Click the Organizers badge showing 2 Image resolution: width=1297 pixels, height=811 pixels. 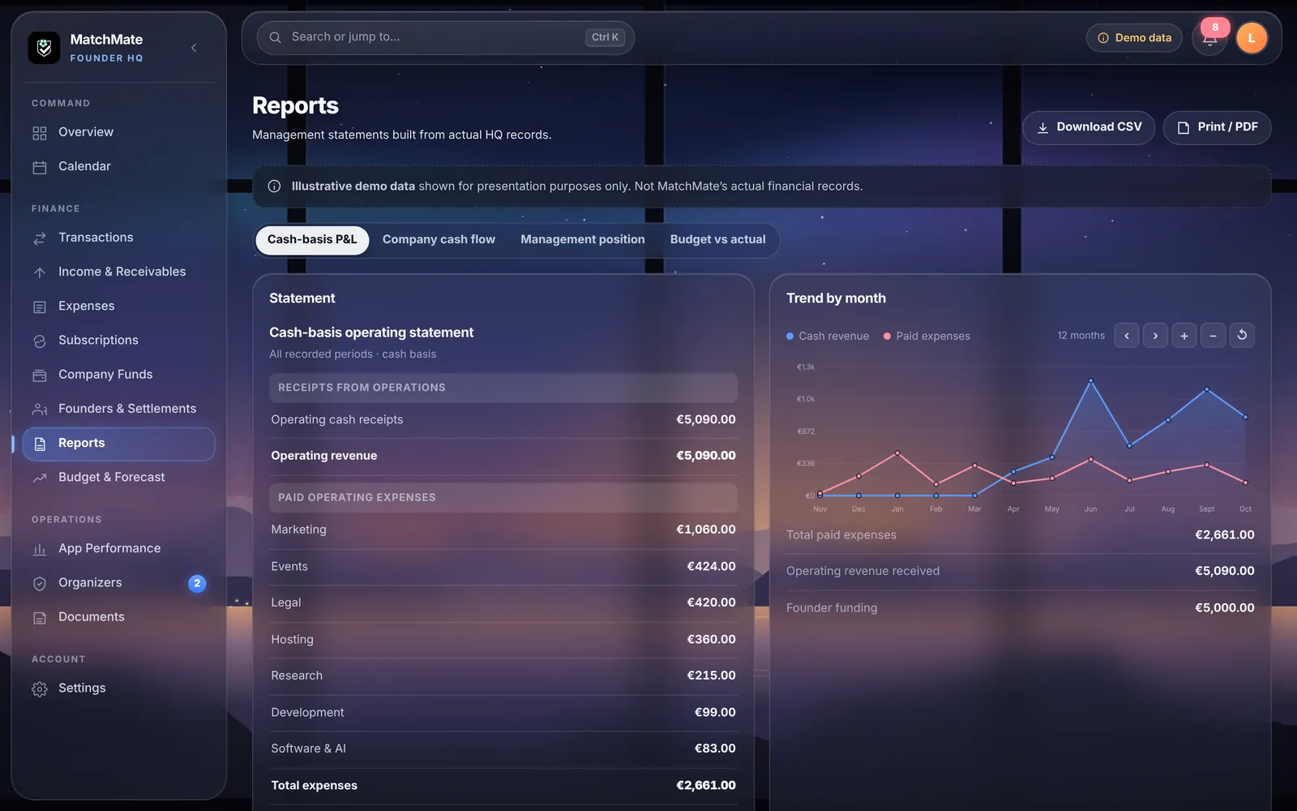(197, 583)
